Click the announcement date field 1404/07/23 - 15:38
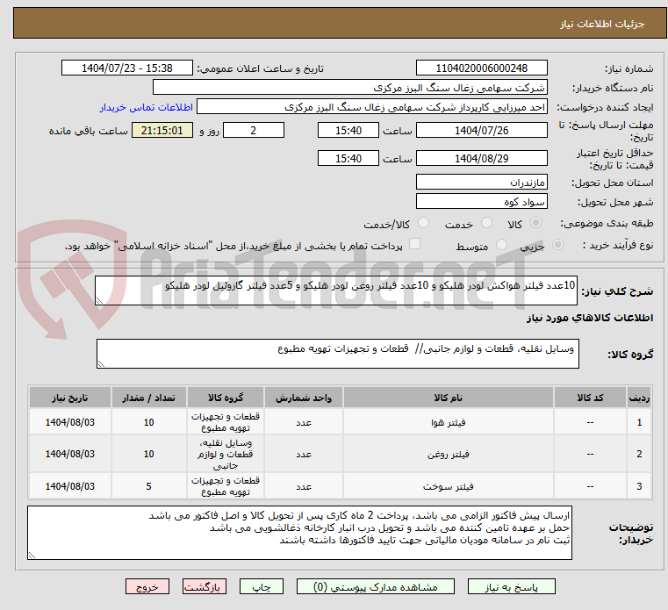The image size is (668, 610). pyautogui.click(x=127, y=68)
